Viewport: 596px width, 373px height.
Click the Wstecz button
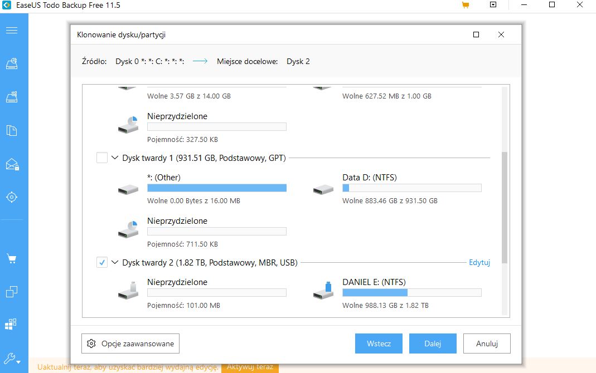(379, 343)
